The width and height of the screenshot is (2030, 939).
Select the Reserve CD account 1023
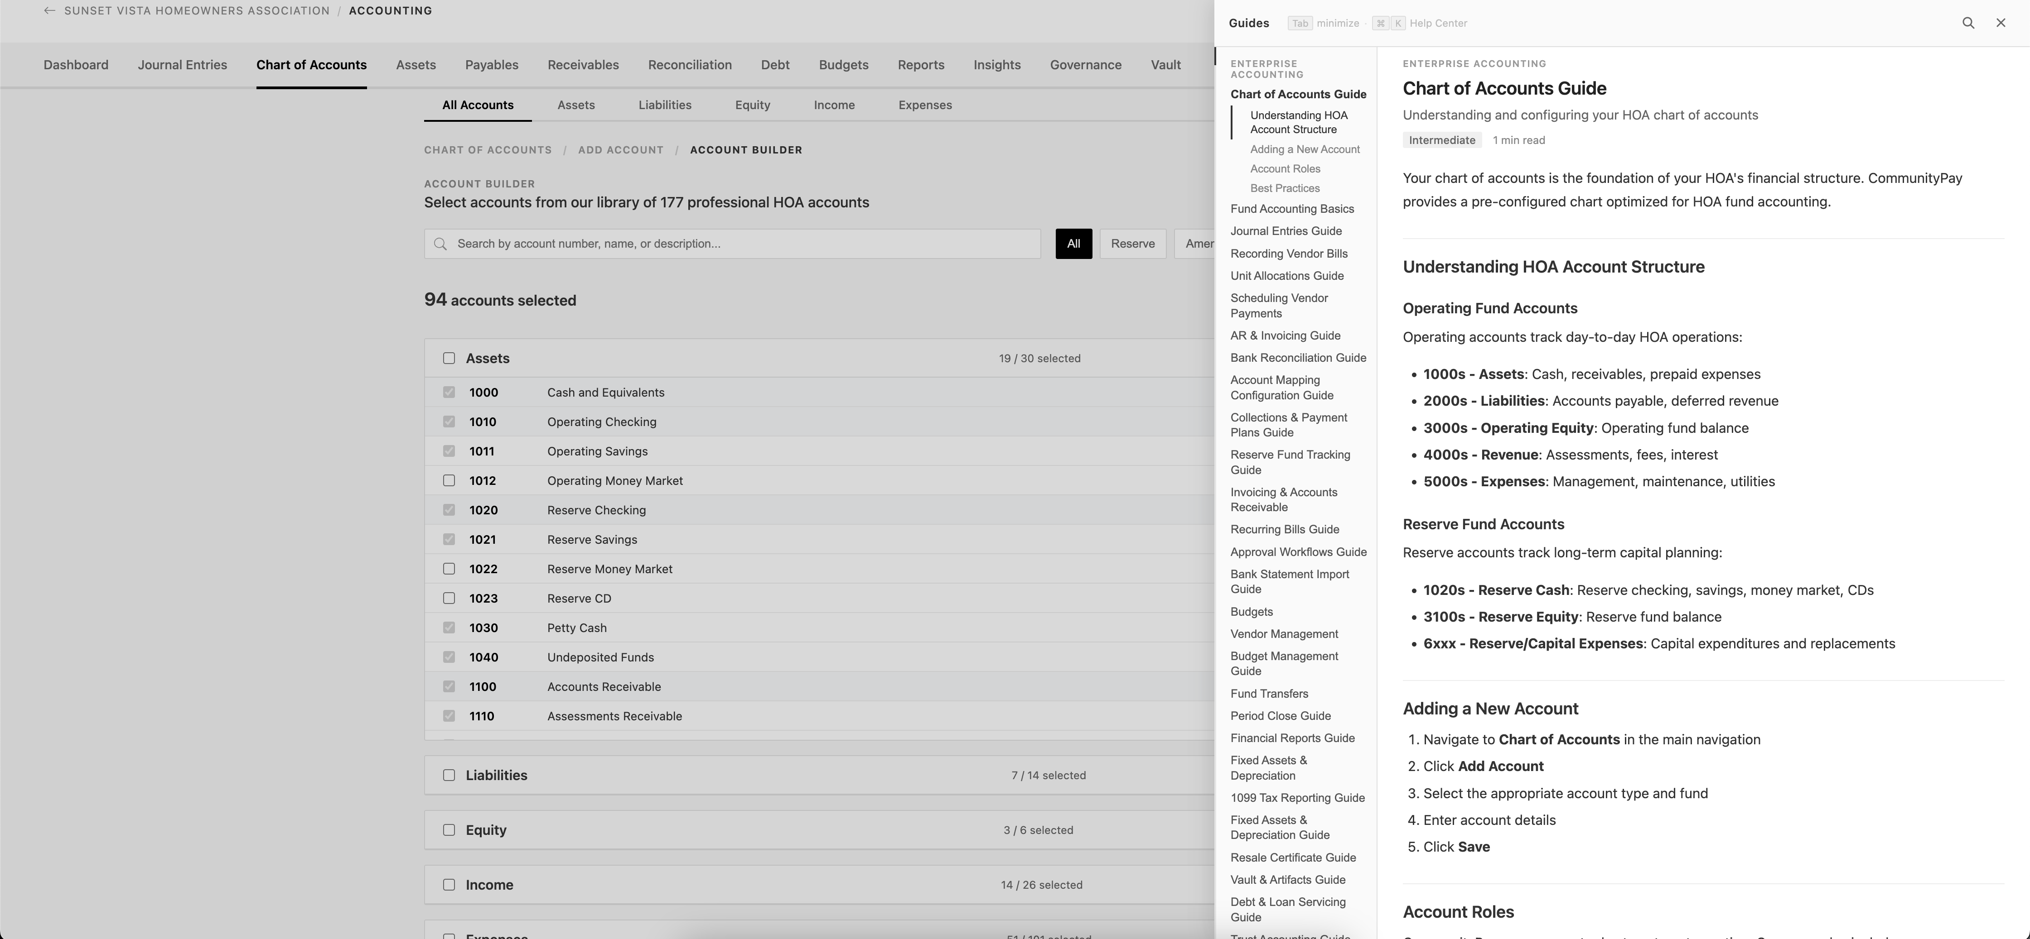click(x=449, y=598)
